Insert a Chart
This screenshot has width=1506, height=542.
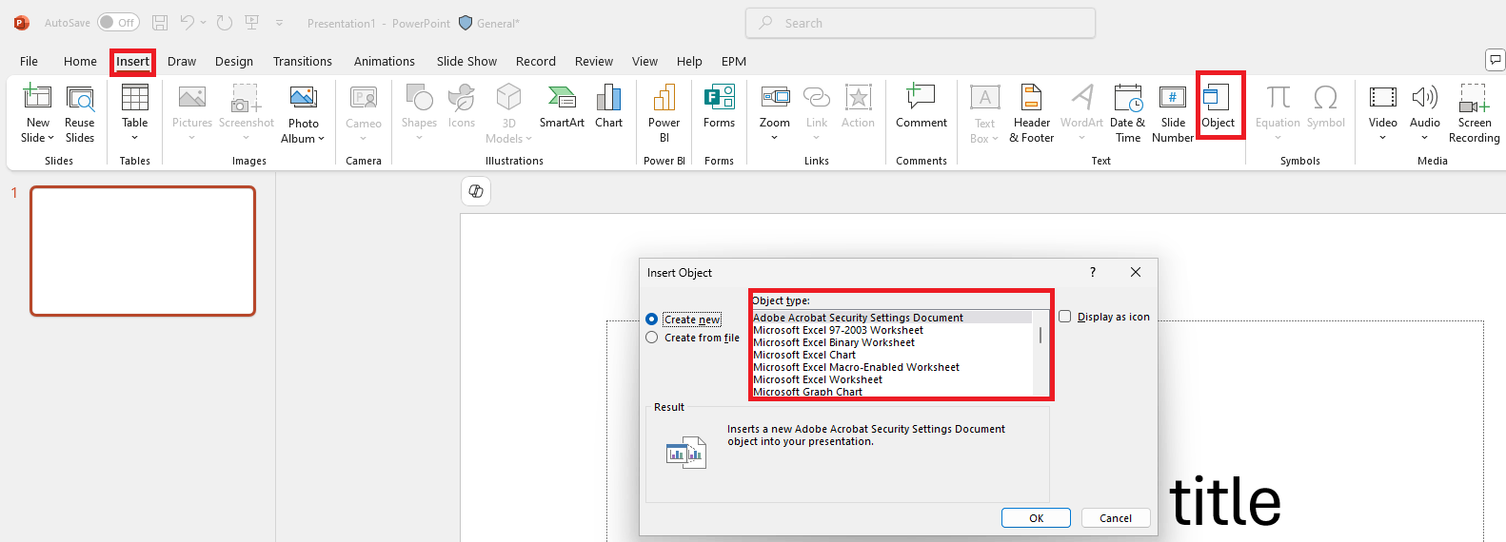pos(608,106)
